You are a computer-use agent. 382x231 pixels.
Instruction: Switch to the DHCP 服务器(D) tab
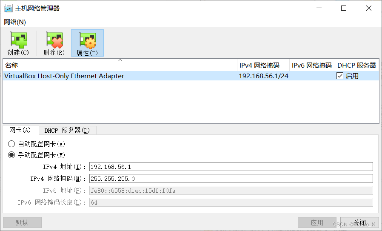click(67, 131)
